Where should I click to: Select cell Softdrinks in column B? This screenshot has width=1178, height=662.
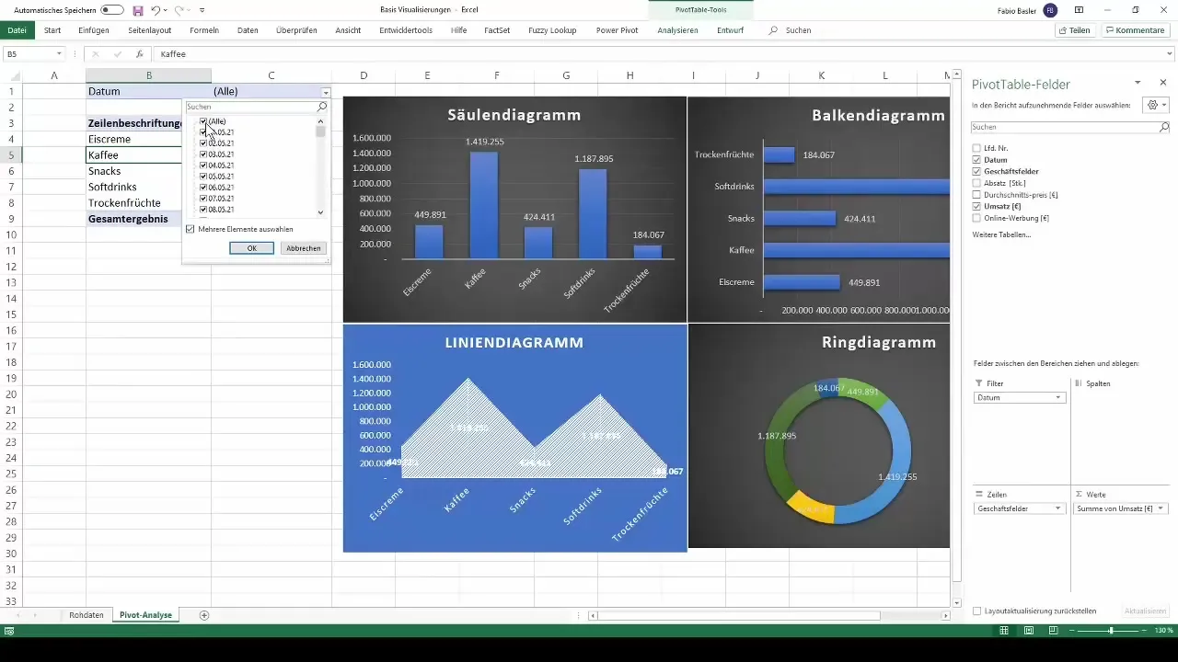[148, 187]
